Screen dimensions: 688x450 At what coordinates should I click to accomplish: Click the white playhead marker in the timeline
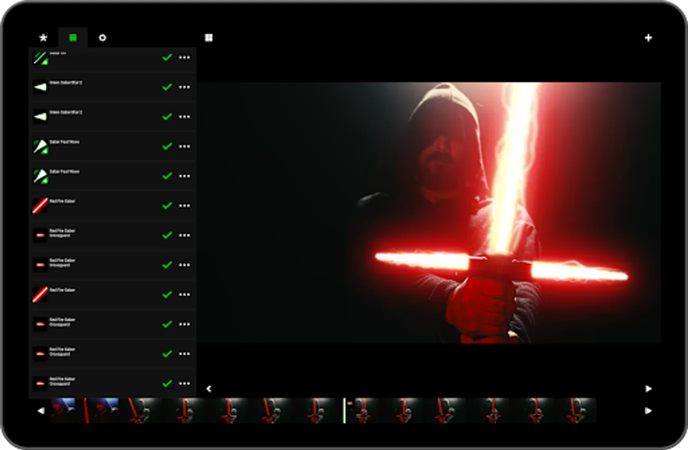[x=344, y=410]
